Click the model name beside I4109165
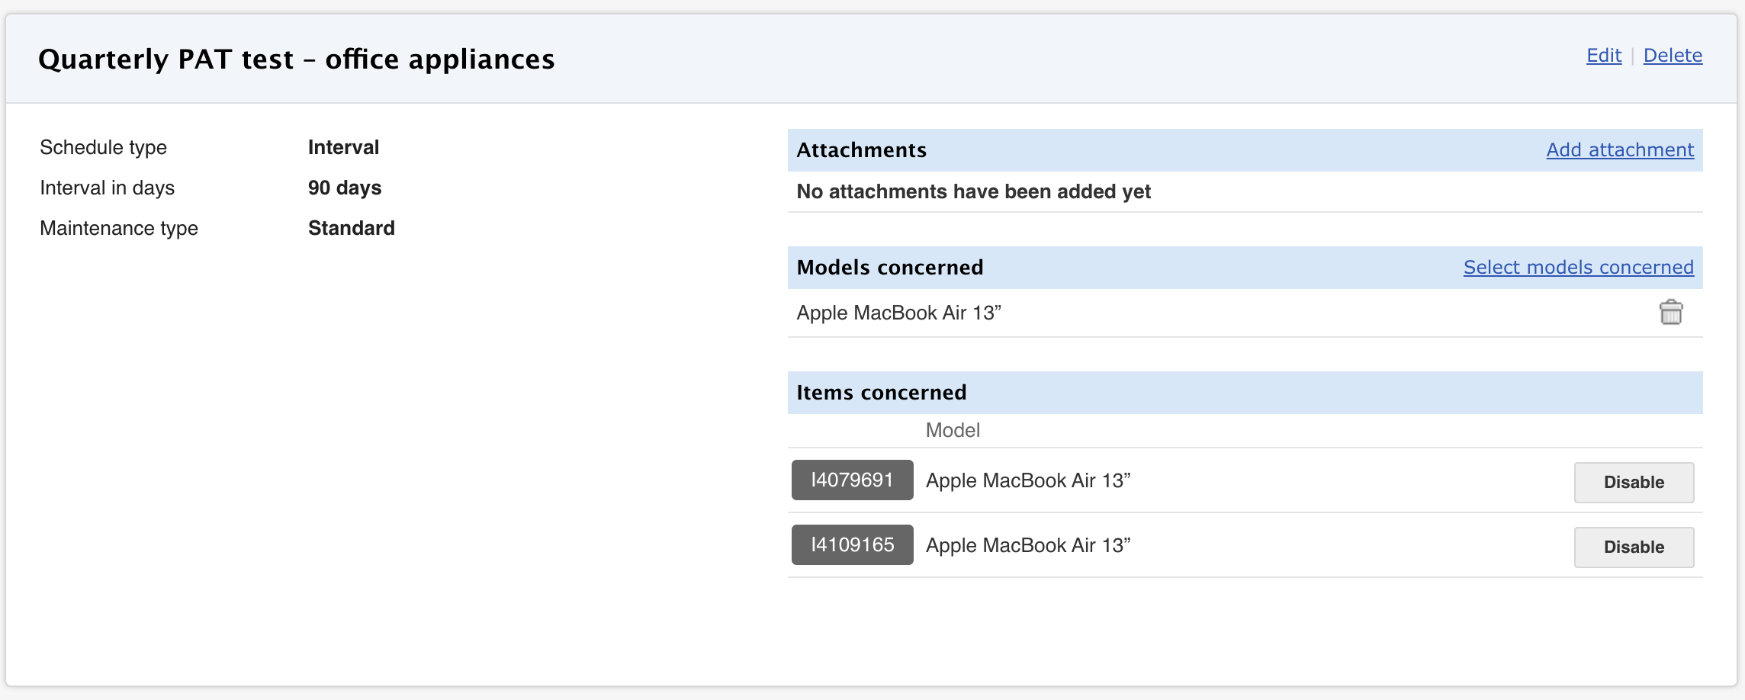1745x700 pixels. pos(1027,546)
